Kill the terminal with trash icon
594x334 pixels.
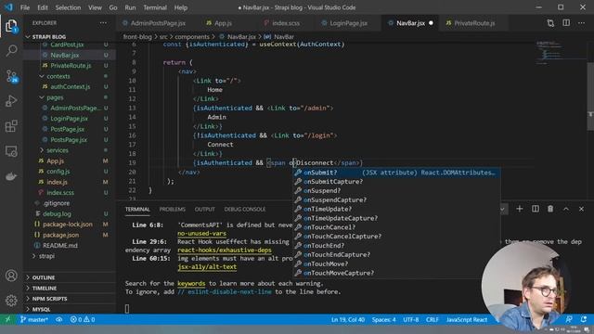[550, 209]
